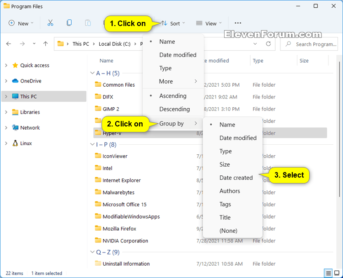The height and width of the screenshot is (278, 343).
Task: Click the Quick access star icon
Action: coord(15,65)
